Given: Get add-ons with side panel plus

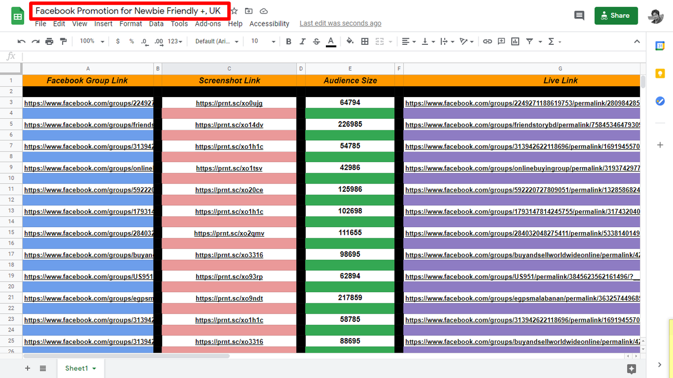Looking at the screenshot, I should (x=660, y=145).
